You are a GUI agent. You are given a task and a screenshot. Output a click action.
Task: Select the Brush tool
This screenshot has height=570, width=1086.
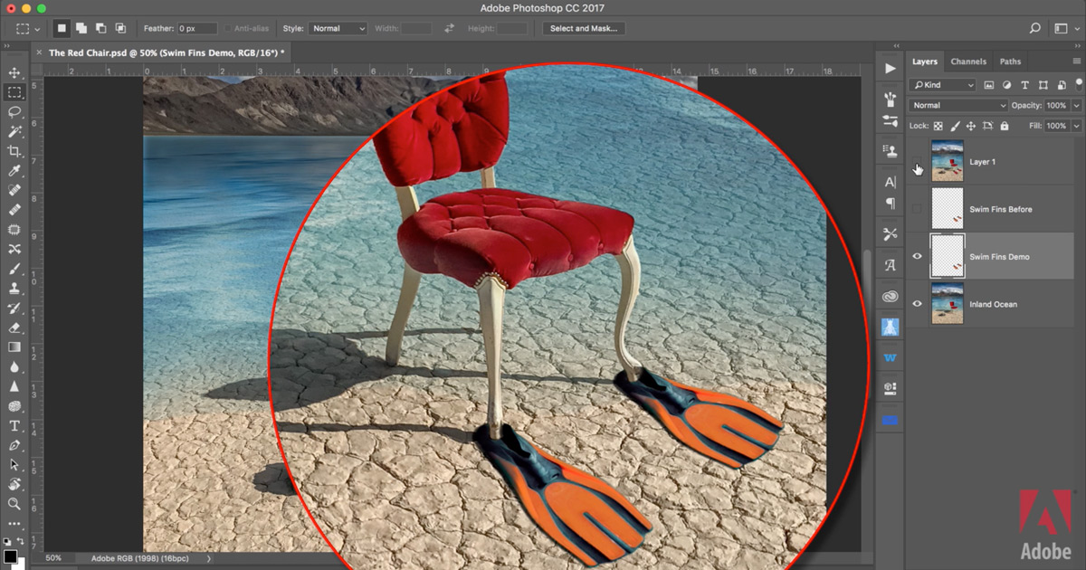coord(14,269)
